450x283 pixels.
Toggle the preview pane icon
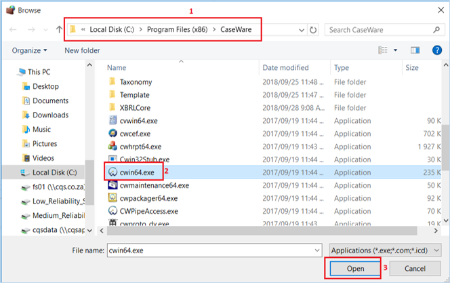[x=415, y=50]
